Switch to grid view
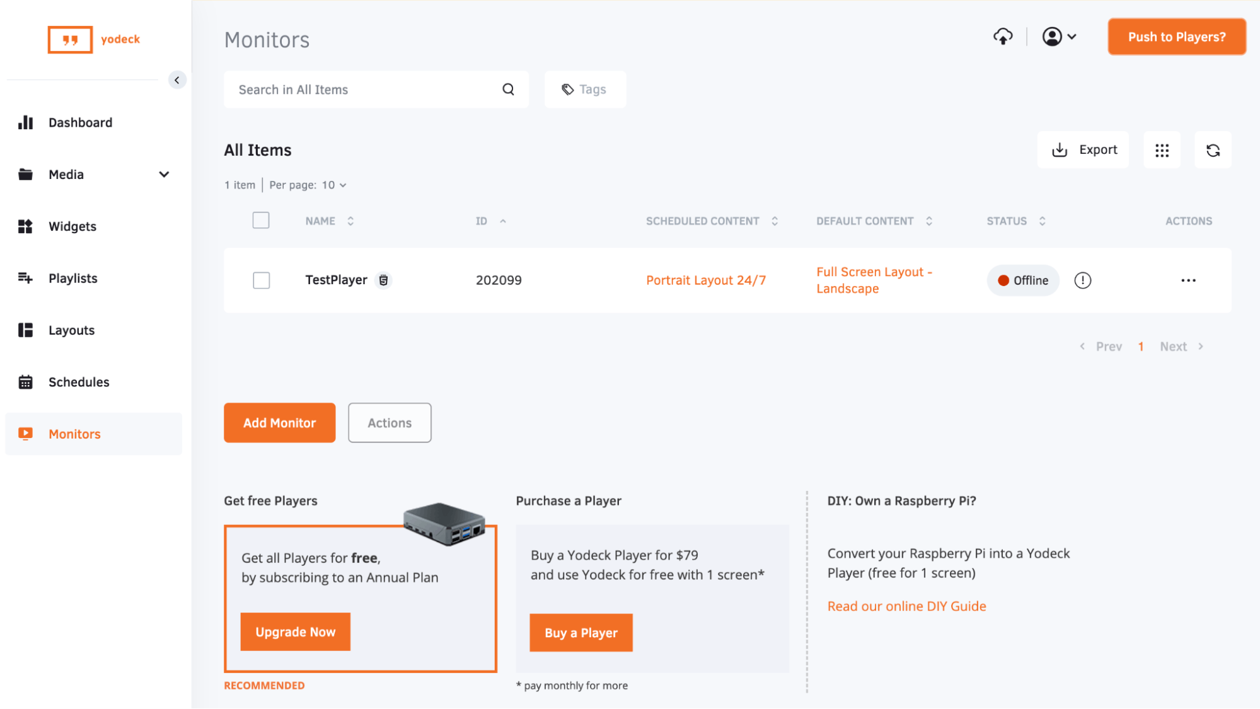 (1162, 150)
